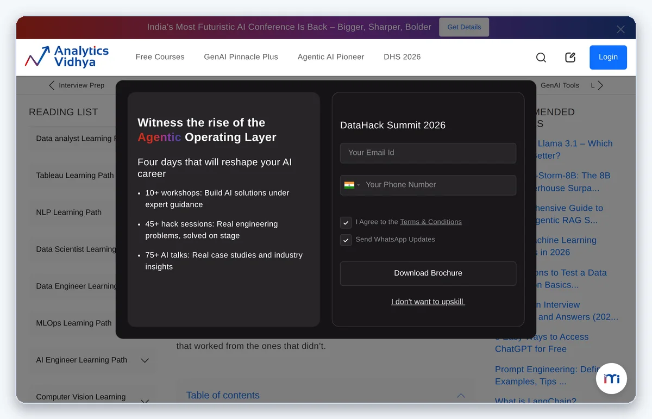Image resolution: width=652 pixels, height=419 pixels.
Task: Open What is LangChain article link
Action: coord(536,401)
